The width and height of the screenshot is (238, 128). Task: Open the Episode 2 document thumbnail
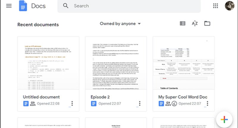pos(116,63)
